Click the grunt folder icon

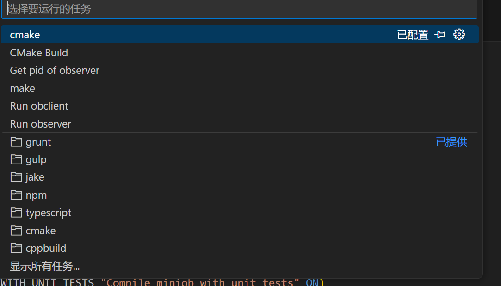(x=17, y=142)
